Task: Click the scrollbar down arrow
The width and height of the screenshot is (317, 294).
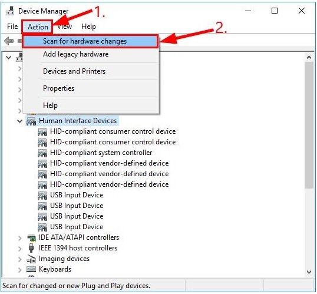Action: pyautogui.click(x=309, y=272)
